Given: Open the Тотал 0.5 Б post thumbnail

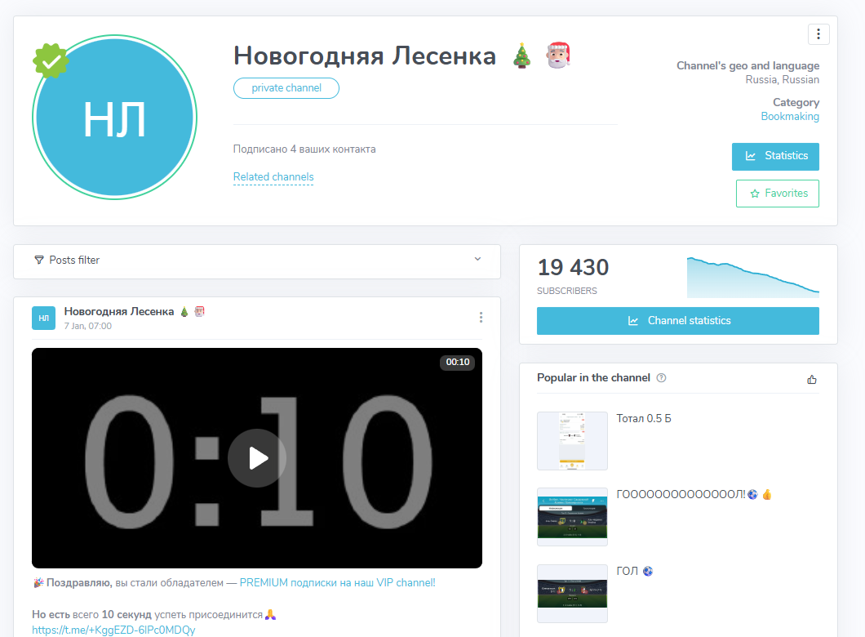Looking at the screenshot, I should (572, 439).
